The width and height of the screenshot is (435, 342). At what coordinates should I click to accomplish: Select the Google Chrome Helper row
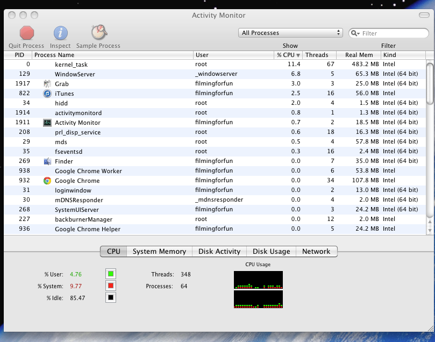[215, 229]
